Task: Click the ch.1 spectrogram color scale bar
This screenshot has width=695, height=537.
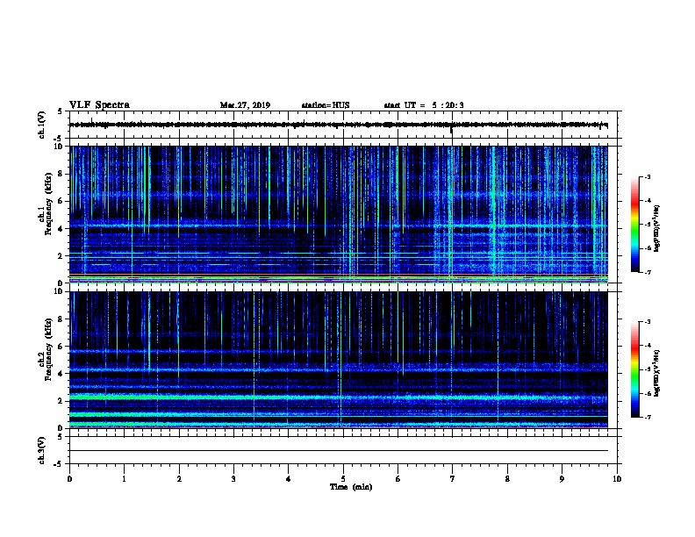Action: click(x=634, y=225)
